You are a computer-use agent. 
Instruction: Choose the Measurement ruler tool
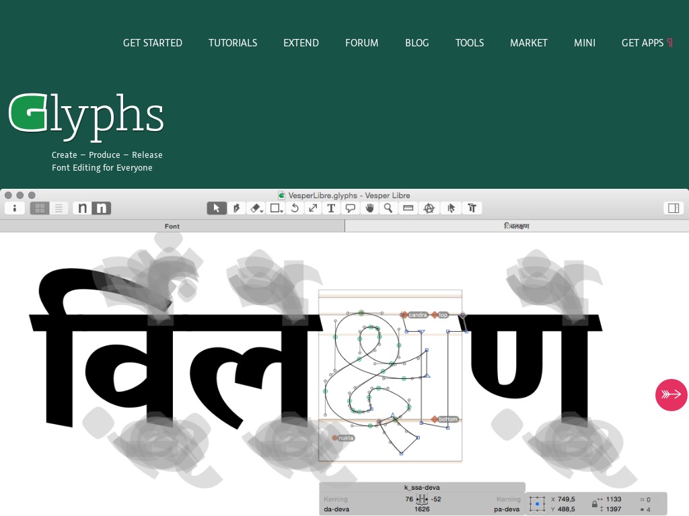click(408, 208)
